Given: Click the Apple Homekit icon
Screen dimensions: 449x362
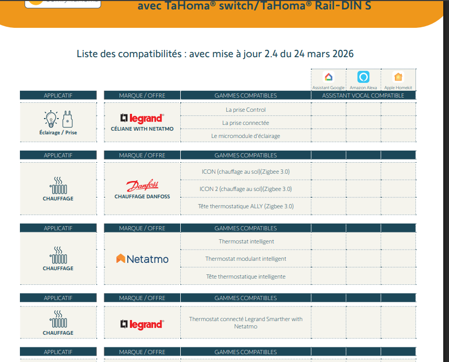Looking at the screenshot, I should [x=398, y=77].
